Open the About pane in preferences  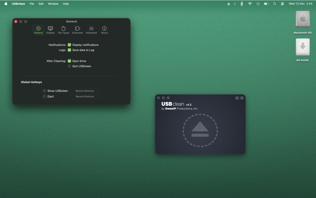point(104,30)
